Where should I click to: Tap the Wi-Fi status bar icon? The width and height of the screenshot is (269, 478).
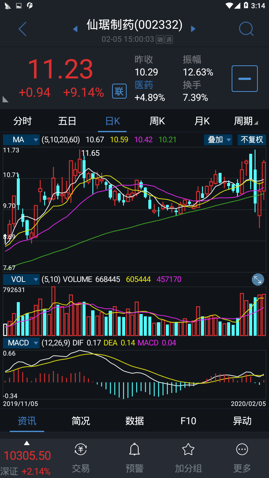click(229, 6)
